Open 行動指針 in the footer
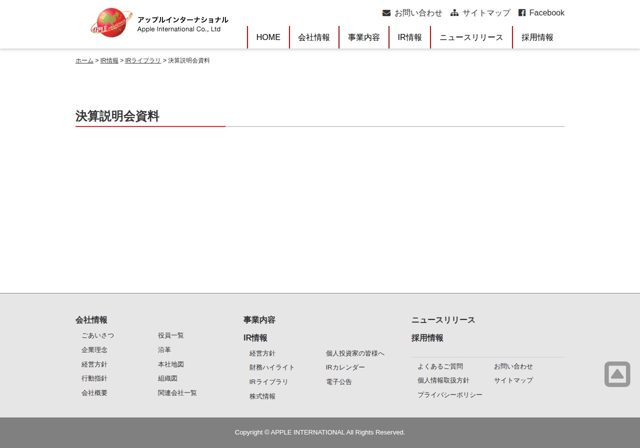This screenshot has height=448, width=640. 94,378
